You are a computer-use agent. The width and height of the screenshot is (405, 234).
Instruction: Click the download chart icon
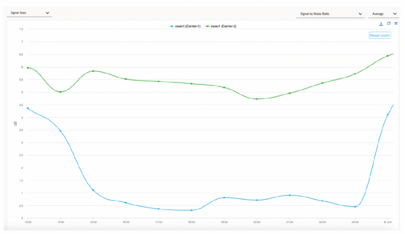[x=381, y=24]
